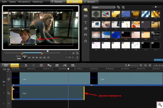Select the P03 drawing thumbnail
The width and height of the screenshot is (163, 108).
point(96,45)
